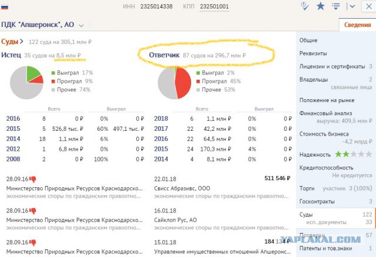
Task: Click thumbs-down icon on first 28.09.16 case
Action: (33, 179)
